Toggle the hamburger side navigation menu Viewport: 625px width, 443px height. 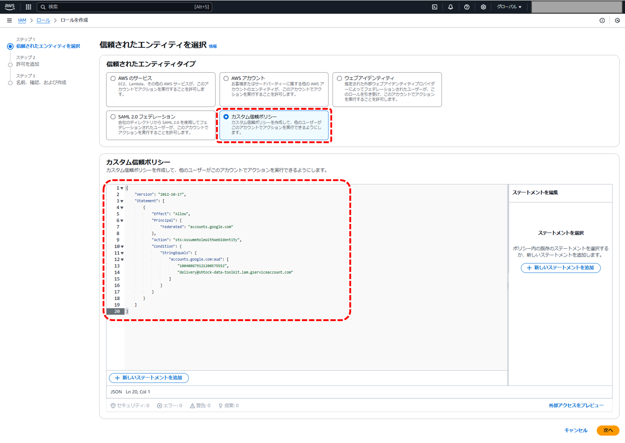point(9,20)
